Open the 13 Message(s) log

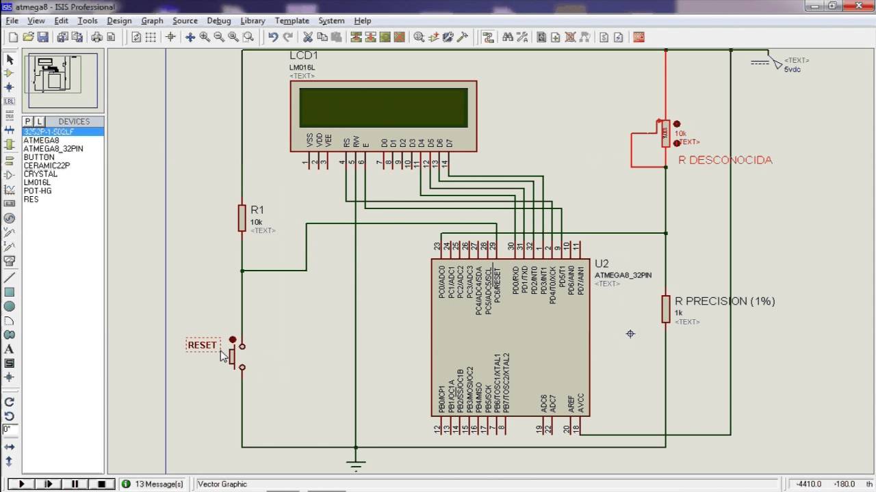(x=153, y=484)
